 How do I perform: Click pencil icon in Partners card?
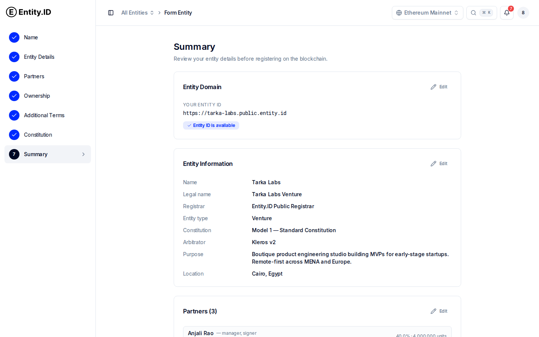tap(433, 311)
